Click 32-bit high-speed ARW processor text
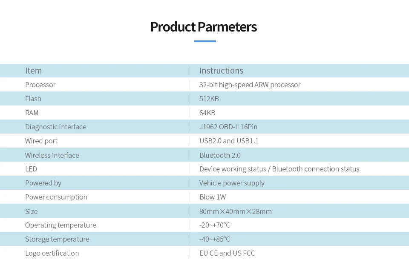This screenshot has width=409, height=265. [250, 85]
